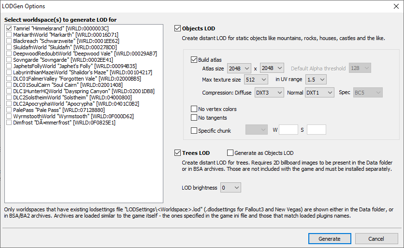Viewport: 404px width, 248px height.
Task: Check Generate as Objects LOD
Action: pyautogui.click(x=230, y=153)
